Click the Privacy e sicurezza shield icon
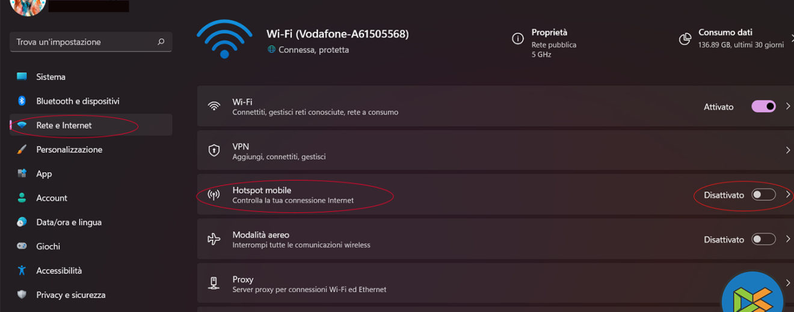This screenshot has height=312, width=794. pos(22,295)
